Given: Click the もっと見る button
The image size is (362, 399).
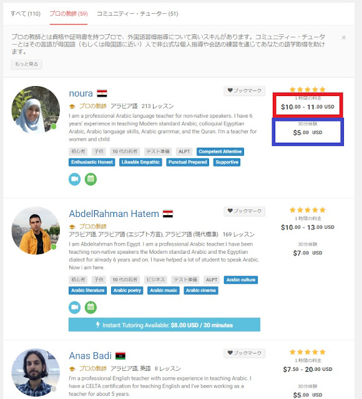Looking at the screenshot, I should (26, 64).
